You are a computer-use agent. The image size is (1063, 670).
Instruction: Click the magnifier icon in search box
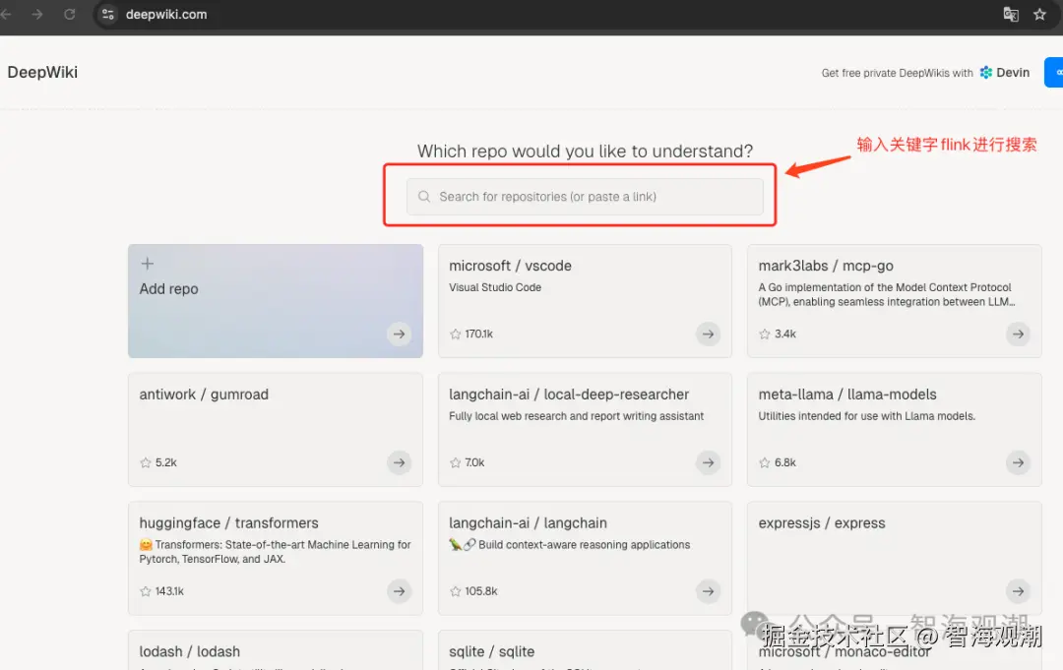point(424,197)
